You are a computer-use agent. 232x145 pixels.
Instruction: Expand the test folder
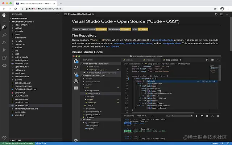coord(36,54)
